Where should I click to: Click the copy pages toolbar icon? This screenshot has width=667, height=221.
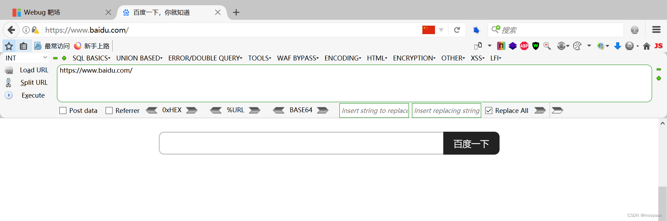pyautogui.click(x=478, y=46)
